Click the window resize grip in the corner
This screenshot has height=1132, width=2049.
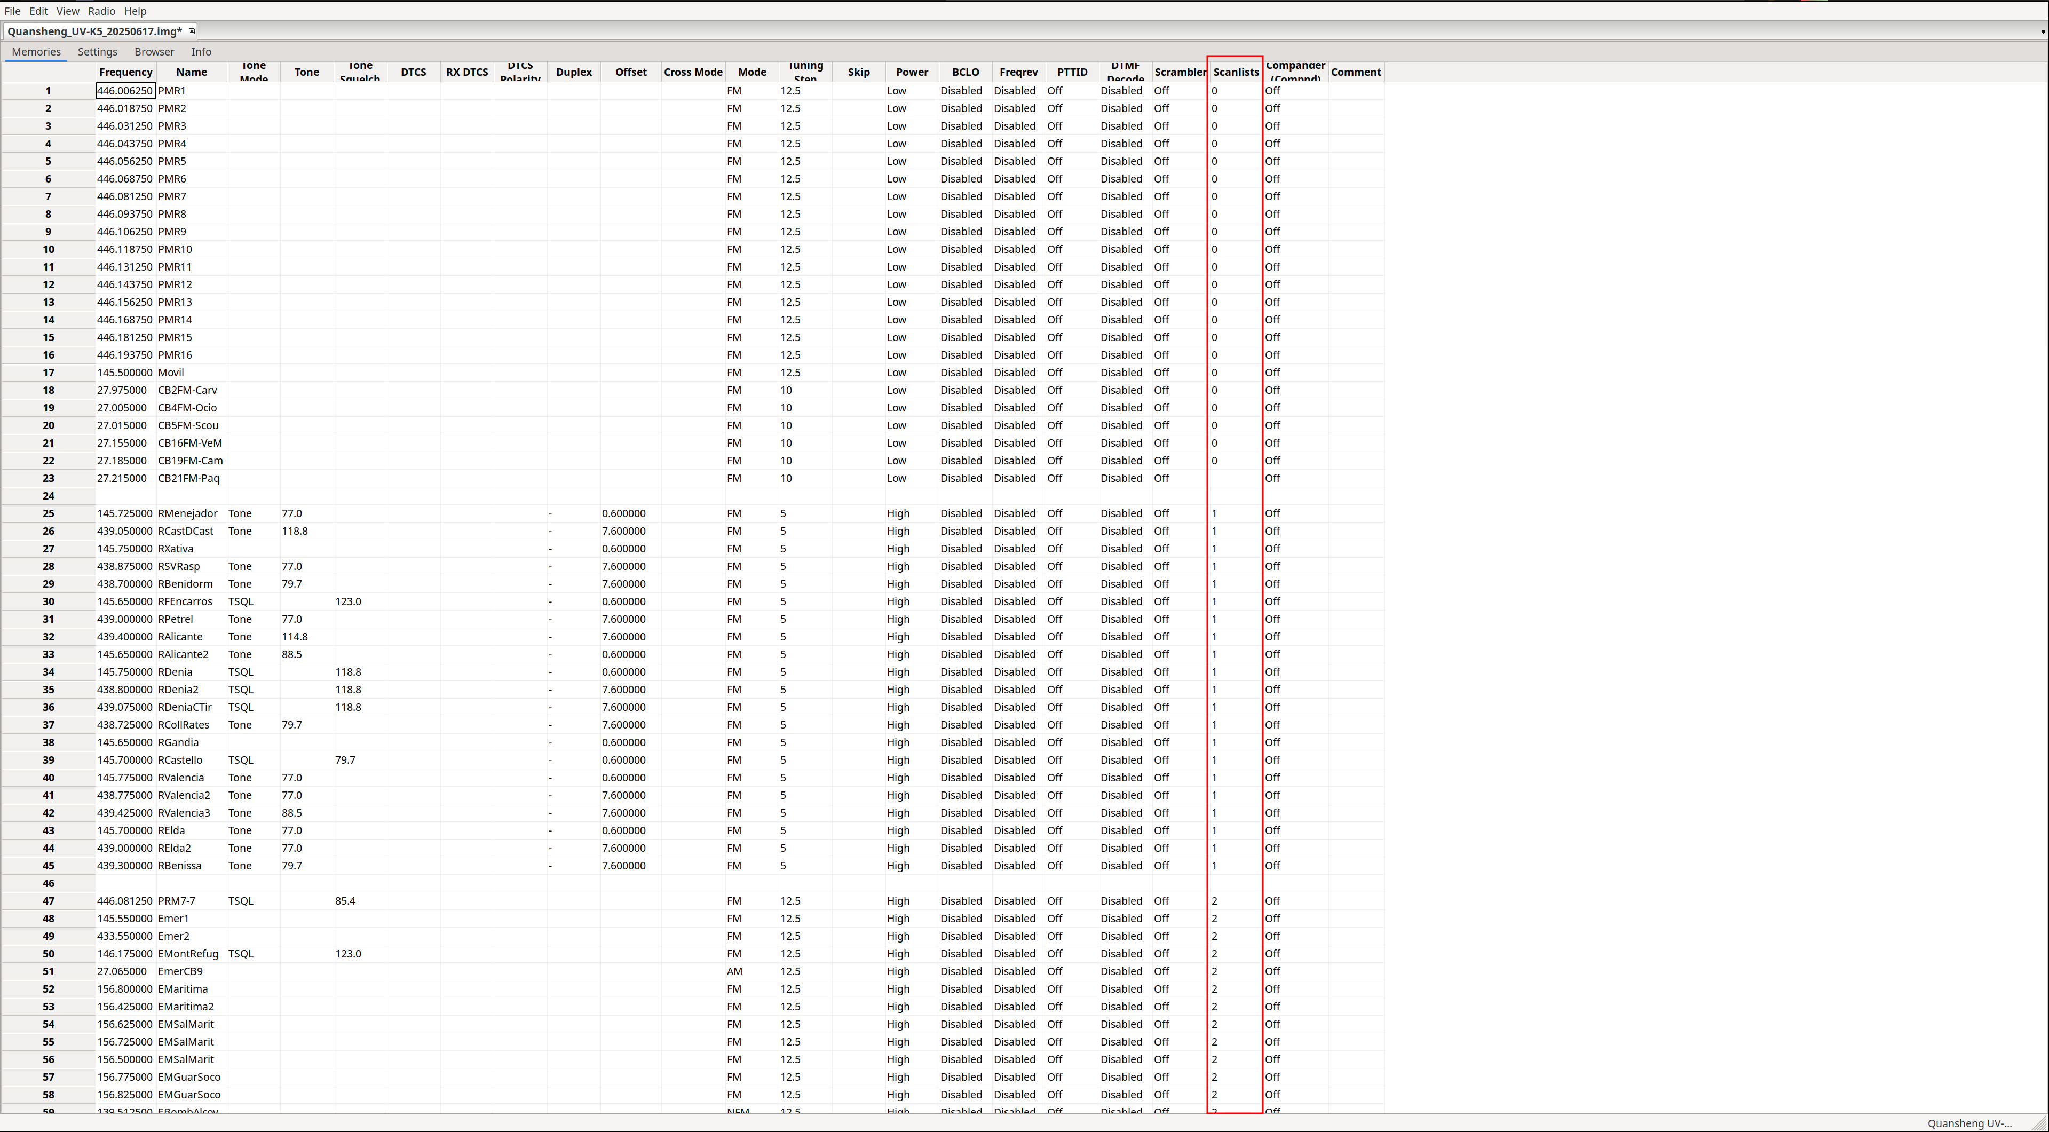pyautogui.click(x=2039, y=1123)
